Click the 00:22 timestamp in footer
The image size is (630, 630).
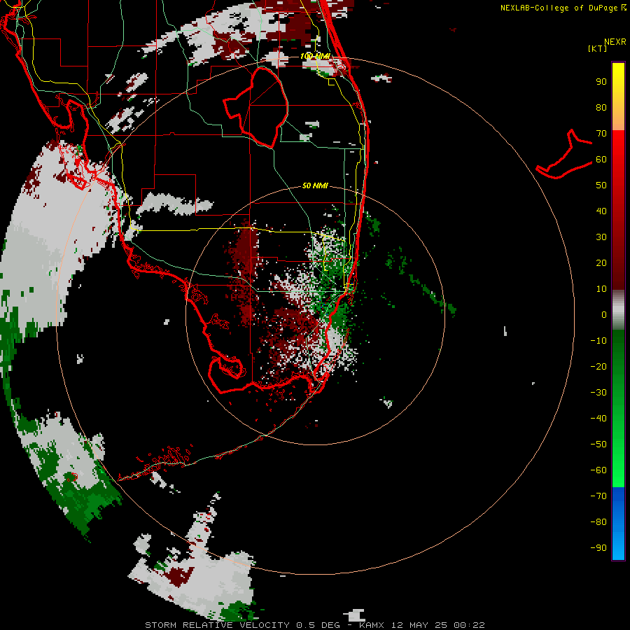(469, 625)
